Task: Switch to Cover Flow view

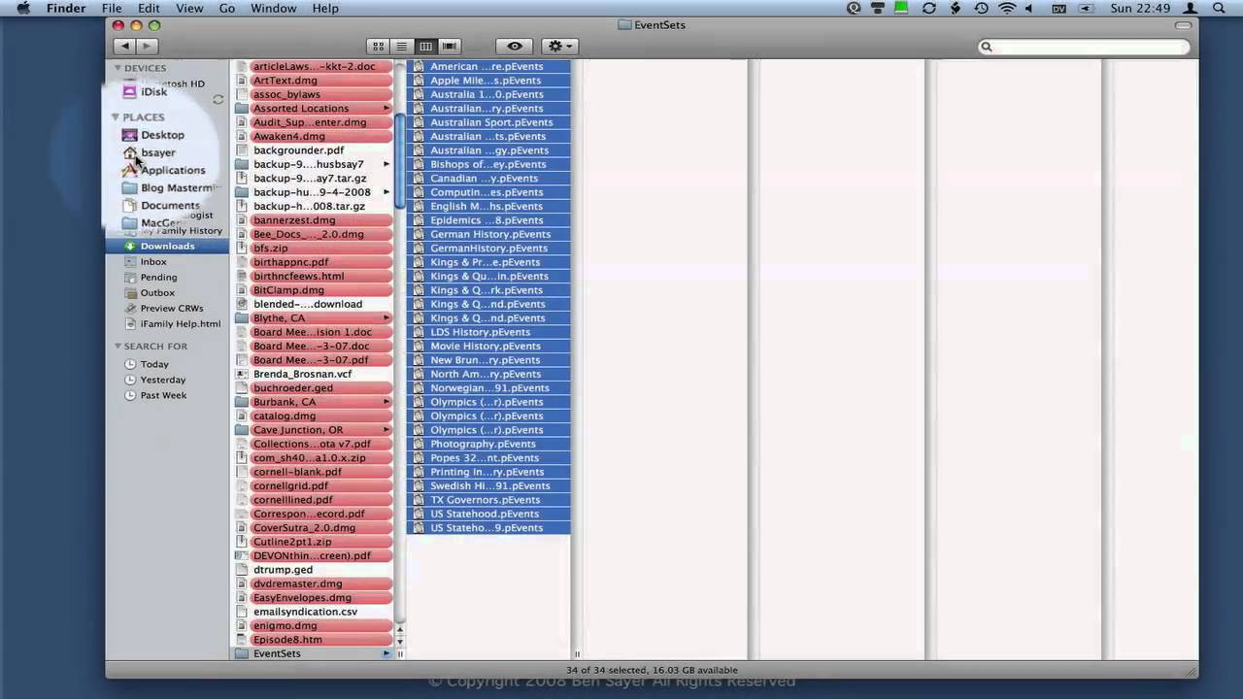Action: [x=449, y=46]
